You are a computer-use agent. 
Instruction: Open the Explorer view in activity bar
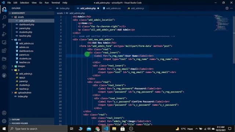(4, 10)
